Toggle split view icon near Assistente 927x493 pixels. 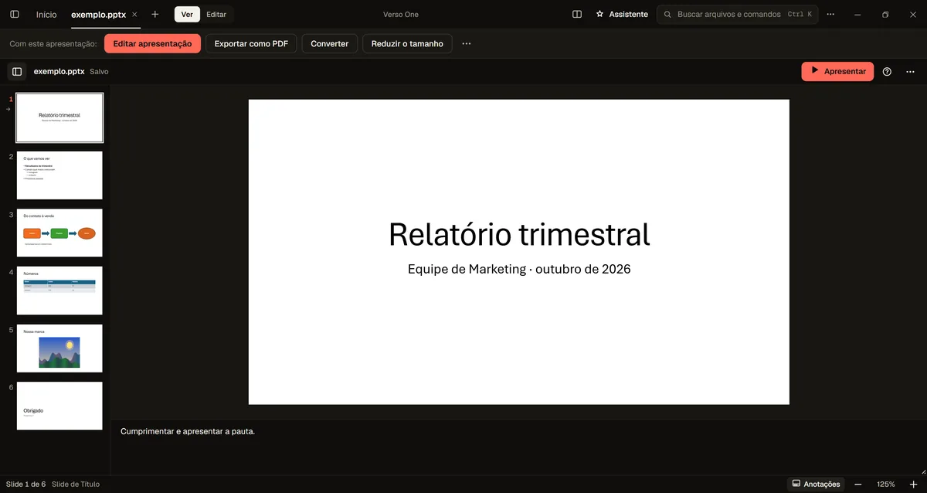click(x=577, y=14)
